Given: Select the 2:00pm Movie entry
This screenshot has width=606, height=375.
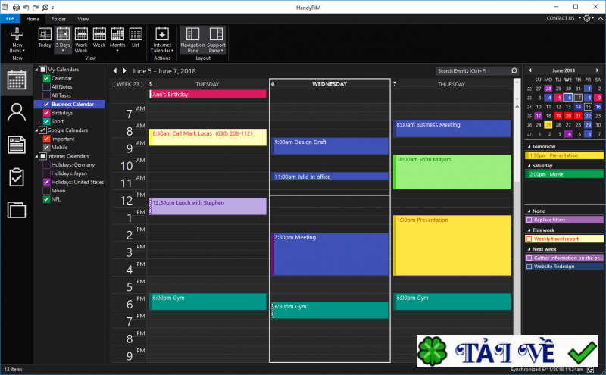Looking at the screenshot, I should point(564,174).
